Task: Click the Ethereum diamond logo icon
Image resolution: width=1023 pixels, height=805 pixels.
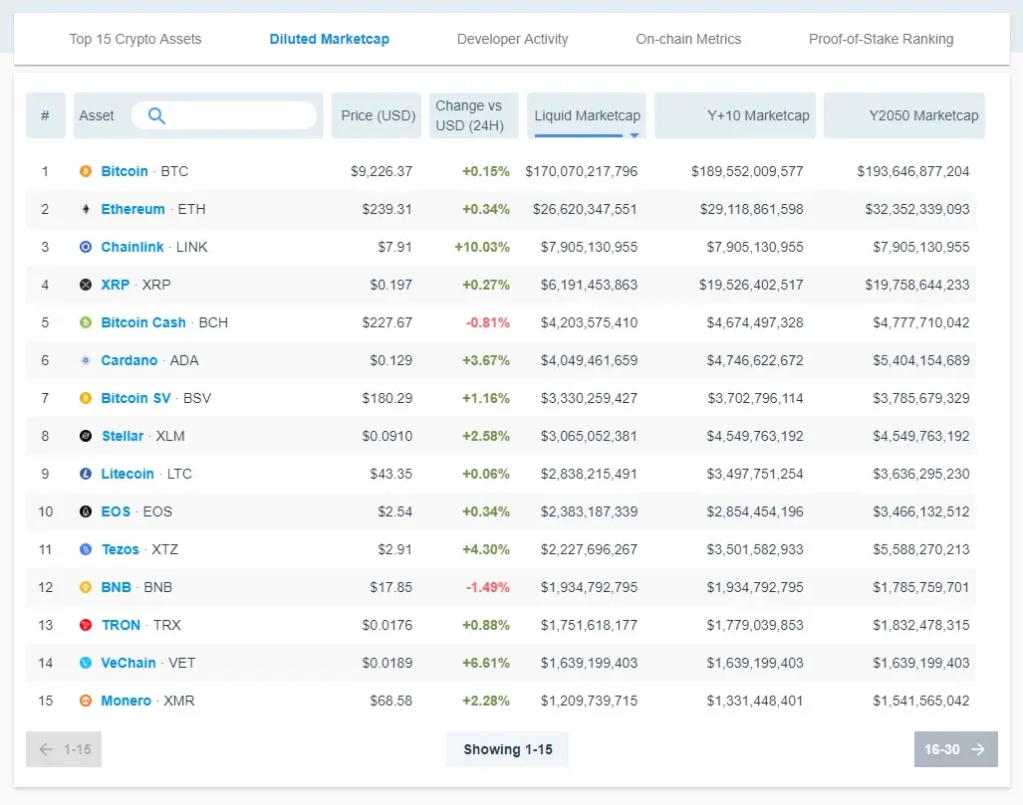Action: pyautogui.click(x=86, y=209)
